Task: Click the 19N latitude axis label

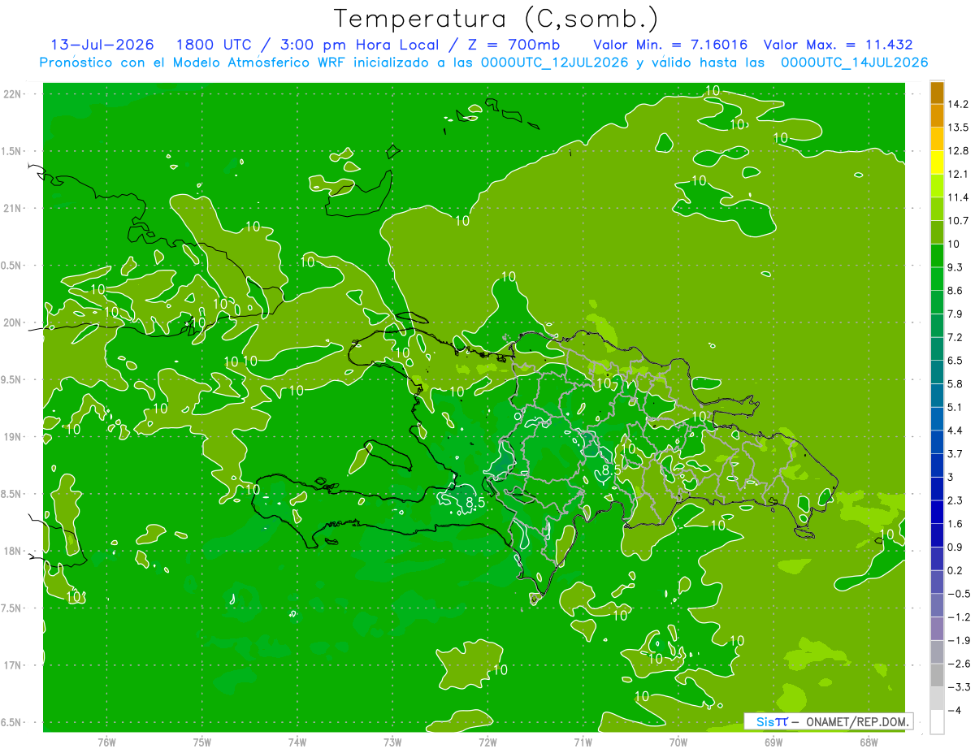Action: pos(12,437)
